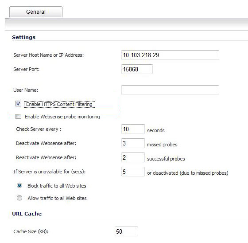Screen dimensions: 248x243
Task: Click the URL Cache section heading
Action: click(x=27, y=214)
